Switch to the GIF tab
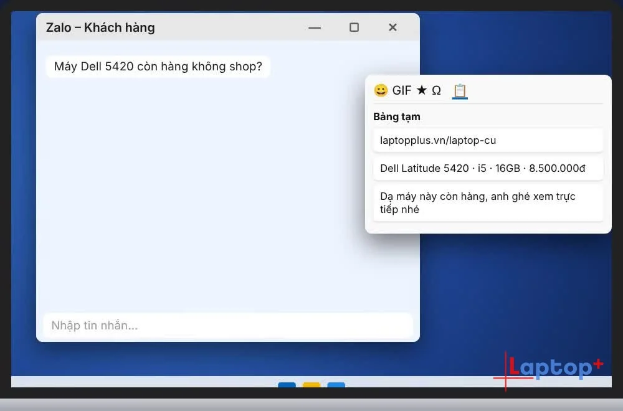The width and height of the screenshot is (623, 411). pos(402,90)
